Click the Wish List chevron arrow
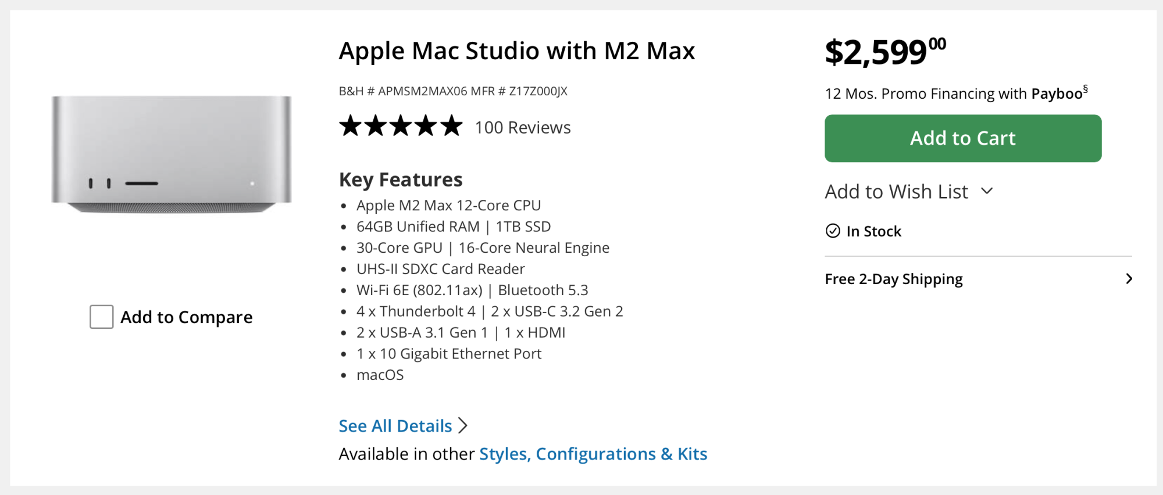 click(x=987, y=191)
